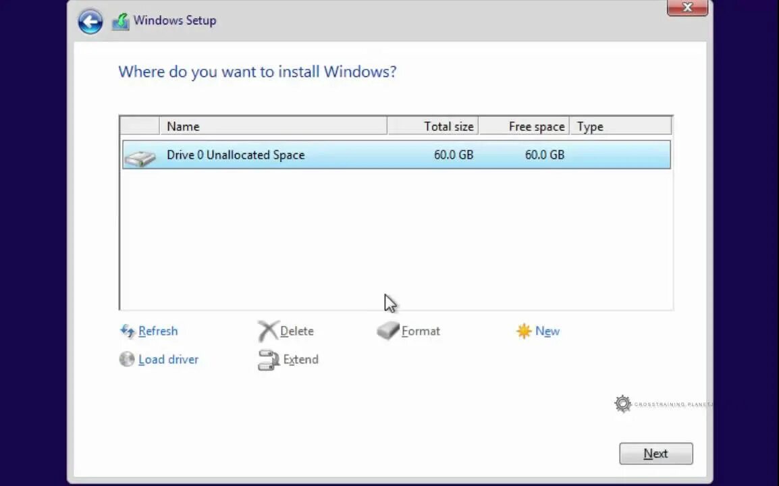Image resolution: width=779 pixels, height=486 pixels.
Task: Open the Load driver link
Action: click(x=168, y=359)
